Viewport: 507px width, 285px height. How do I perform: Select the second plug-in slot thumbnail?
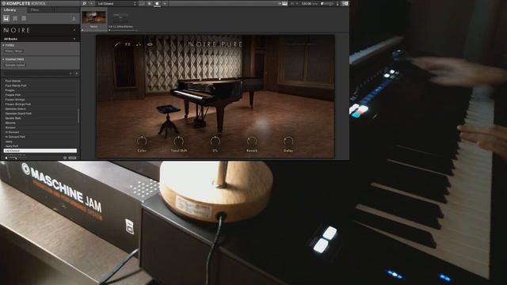[120, 19]
